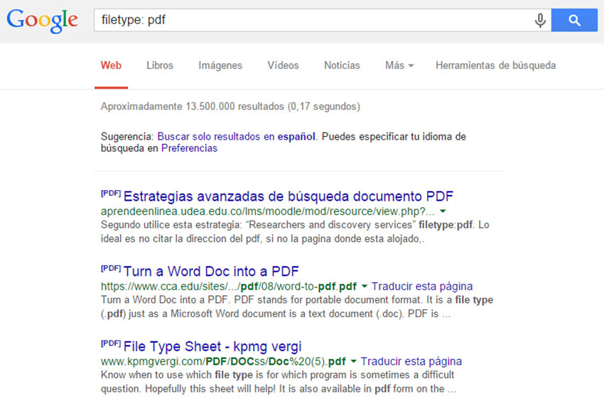Open Estrategias avanzadas de búsqueda documento PDF result
604x403 pixels.
pos(288,197)
